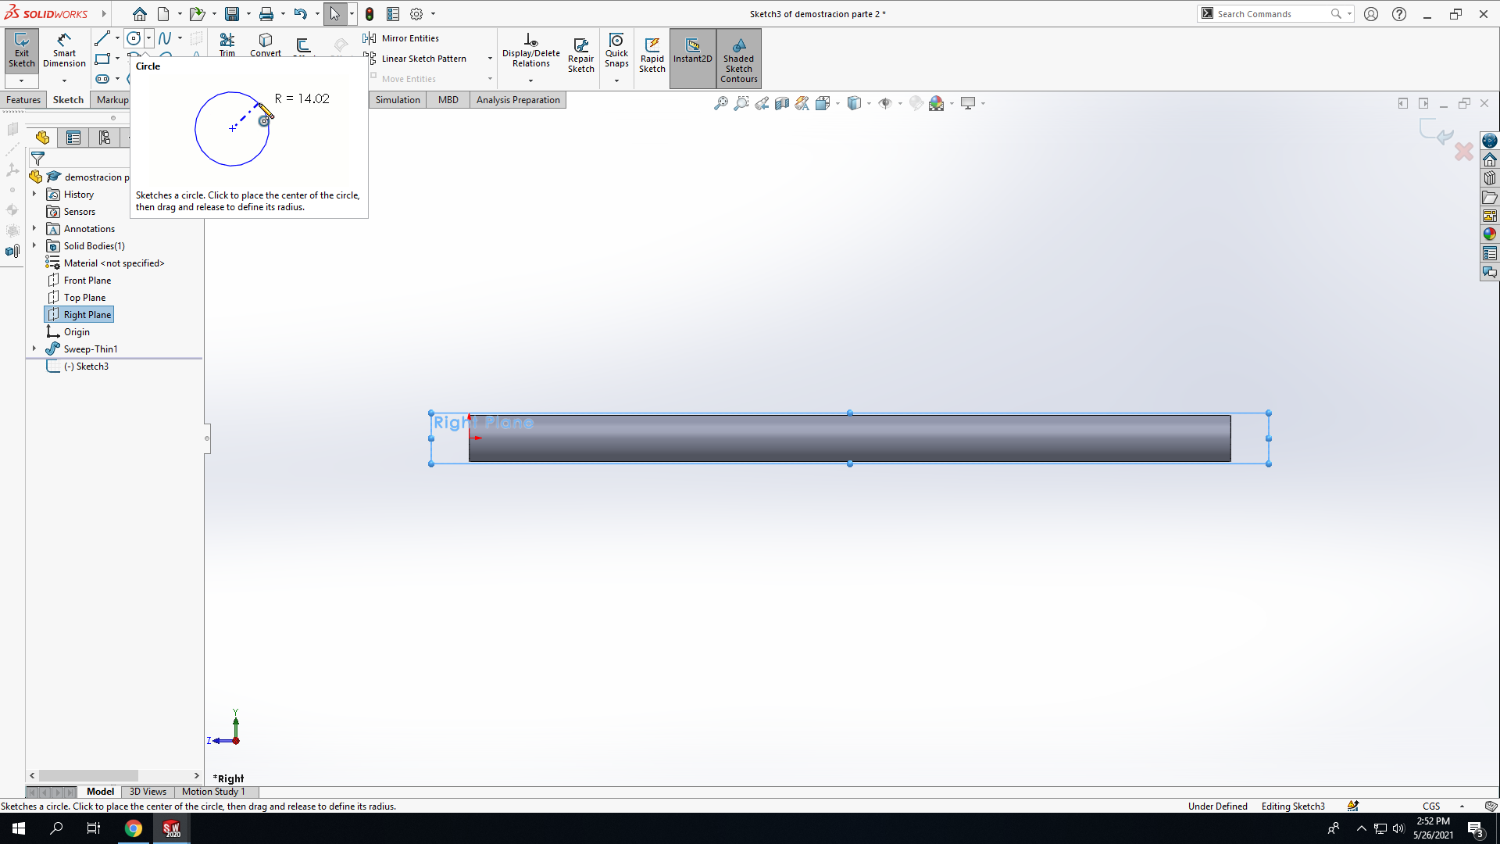1500x844 pixels.
Task: Select the Straight Slot tool
Action: (102, 79)
